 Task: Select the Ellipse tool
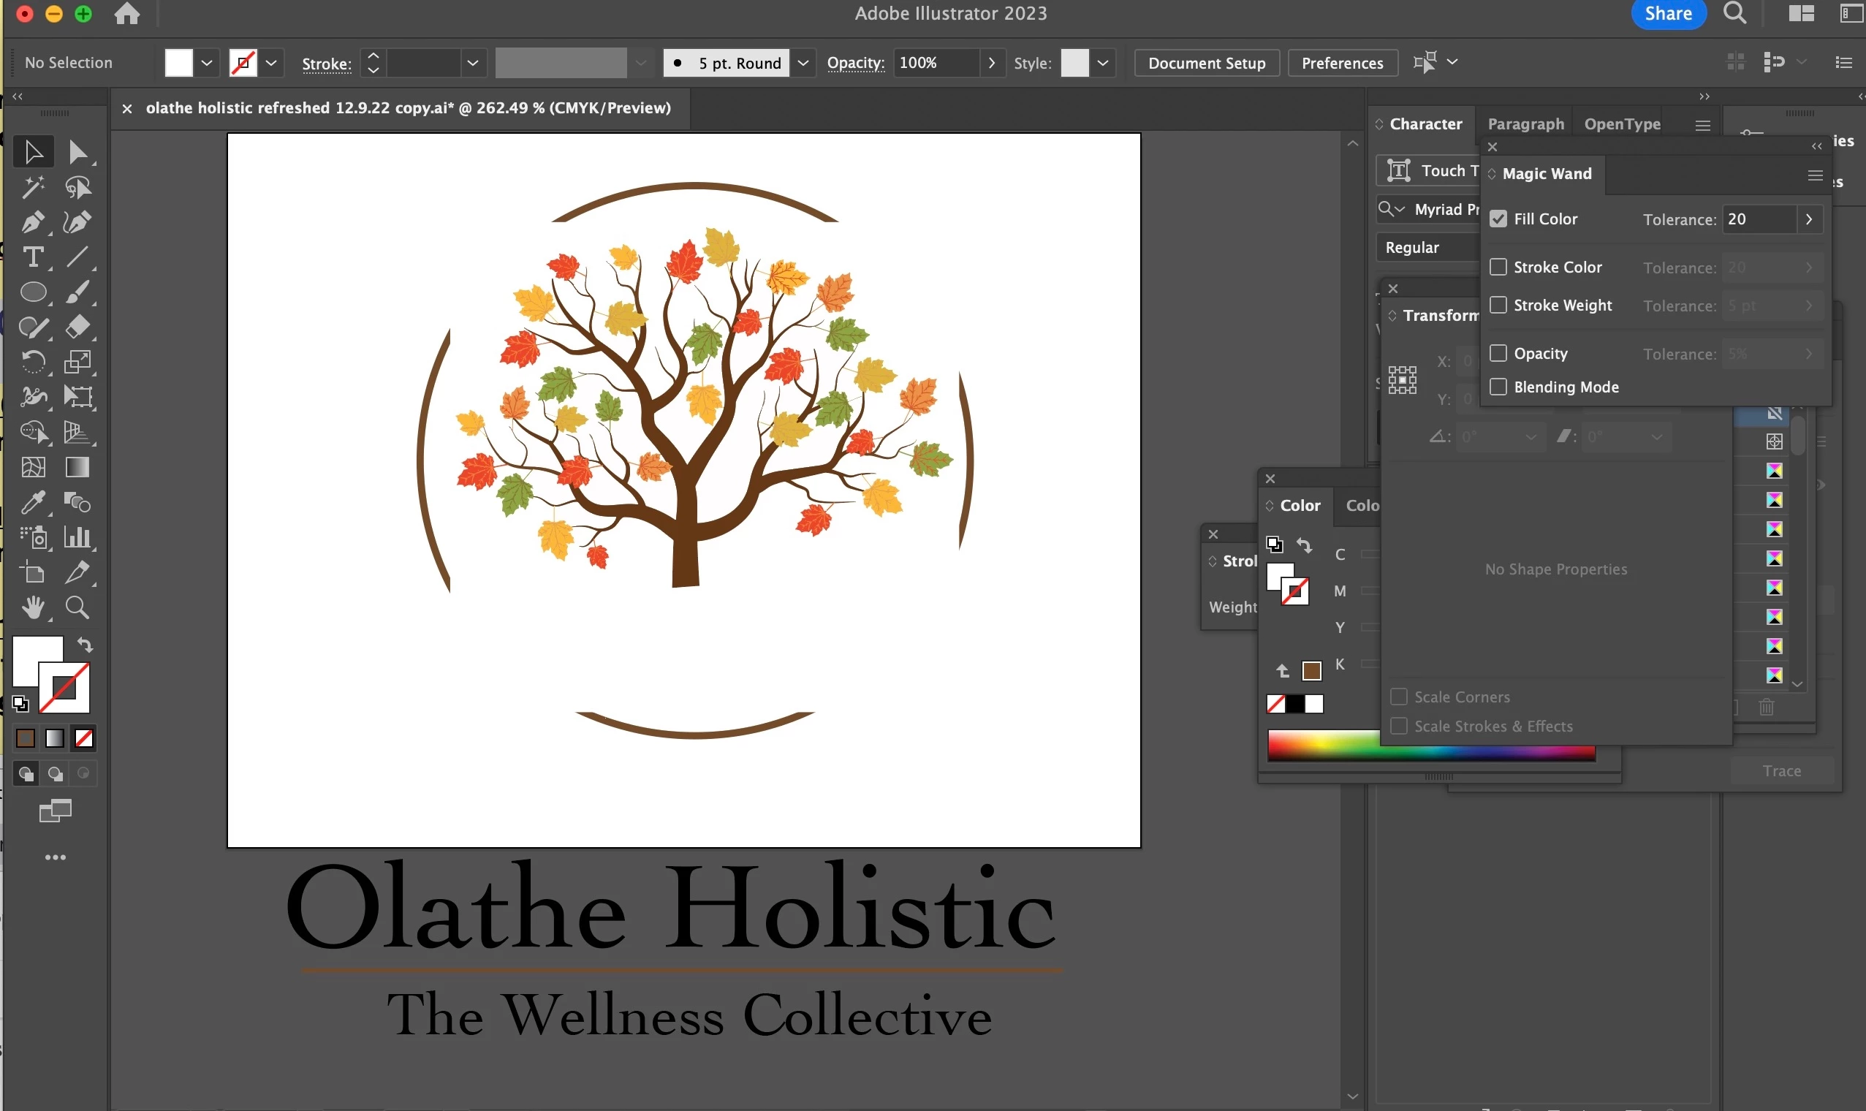(x=32, y=292)
